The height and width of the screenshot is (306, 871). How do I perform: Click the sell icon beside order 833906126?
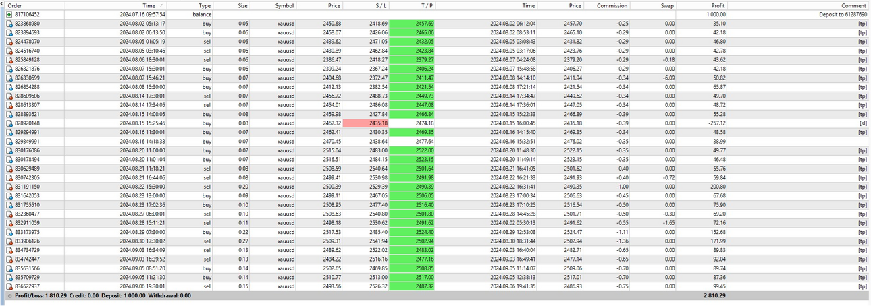tap(9, 241)
